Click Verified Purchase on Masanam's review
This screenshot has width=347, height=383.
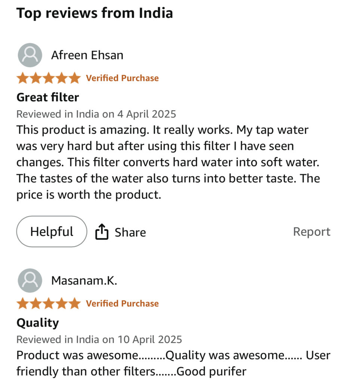(x=122, y=303)
